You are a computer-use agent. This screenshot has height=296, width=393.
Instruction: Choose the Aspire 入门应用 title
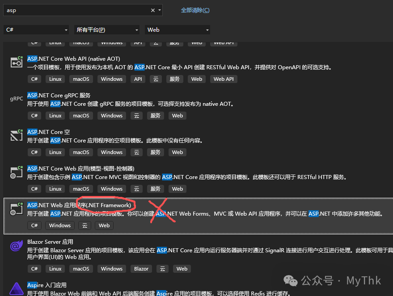47,285
